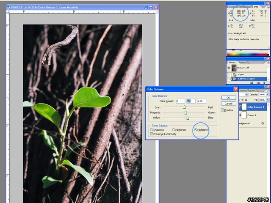The width and height of the screenshot is (271, 203).
Task: Click the width-height marquee icon in Info panel
Action: (250, 26)
